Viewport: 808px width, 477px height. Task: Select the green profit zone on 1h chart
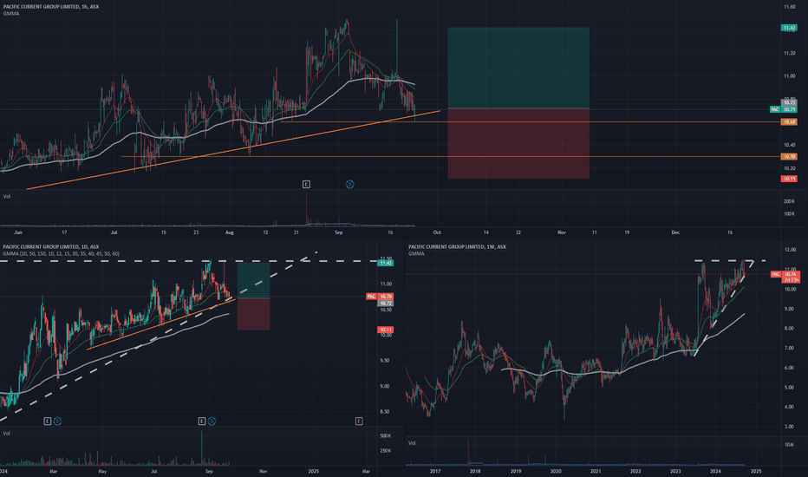point(518,68)
